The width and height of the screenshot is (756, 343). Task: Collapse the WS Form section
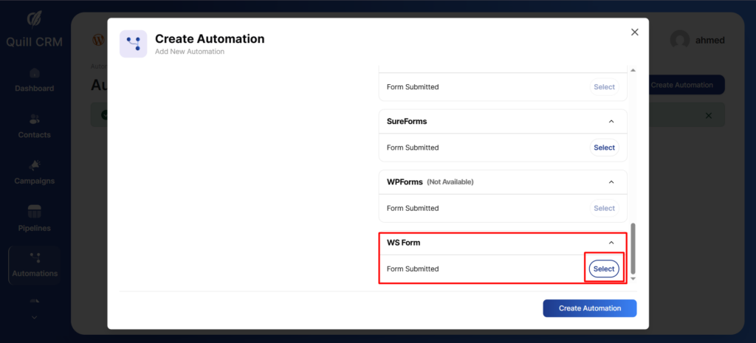[611, 242]
